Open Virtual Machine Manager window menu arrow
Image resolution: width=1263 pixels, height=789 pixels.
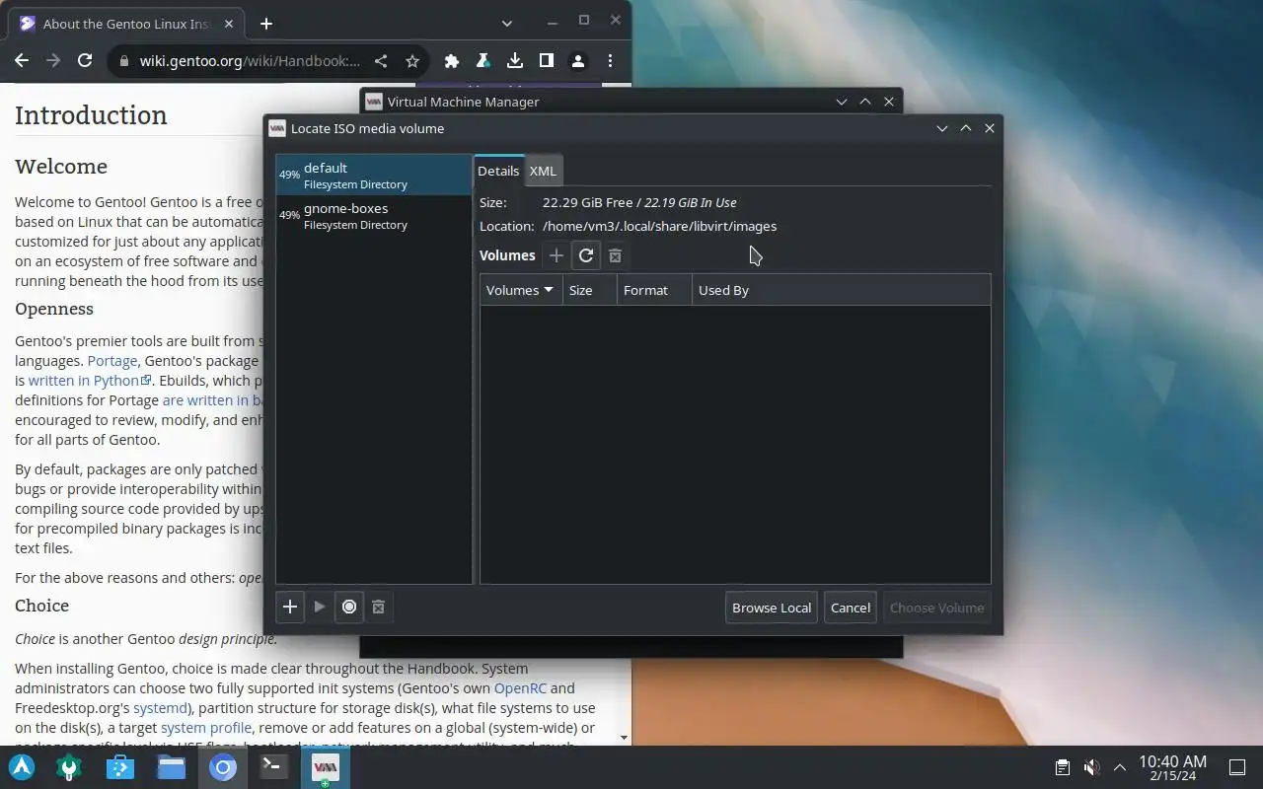(x=842, y=102)
